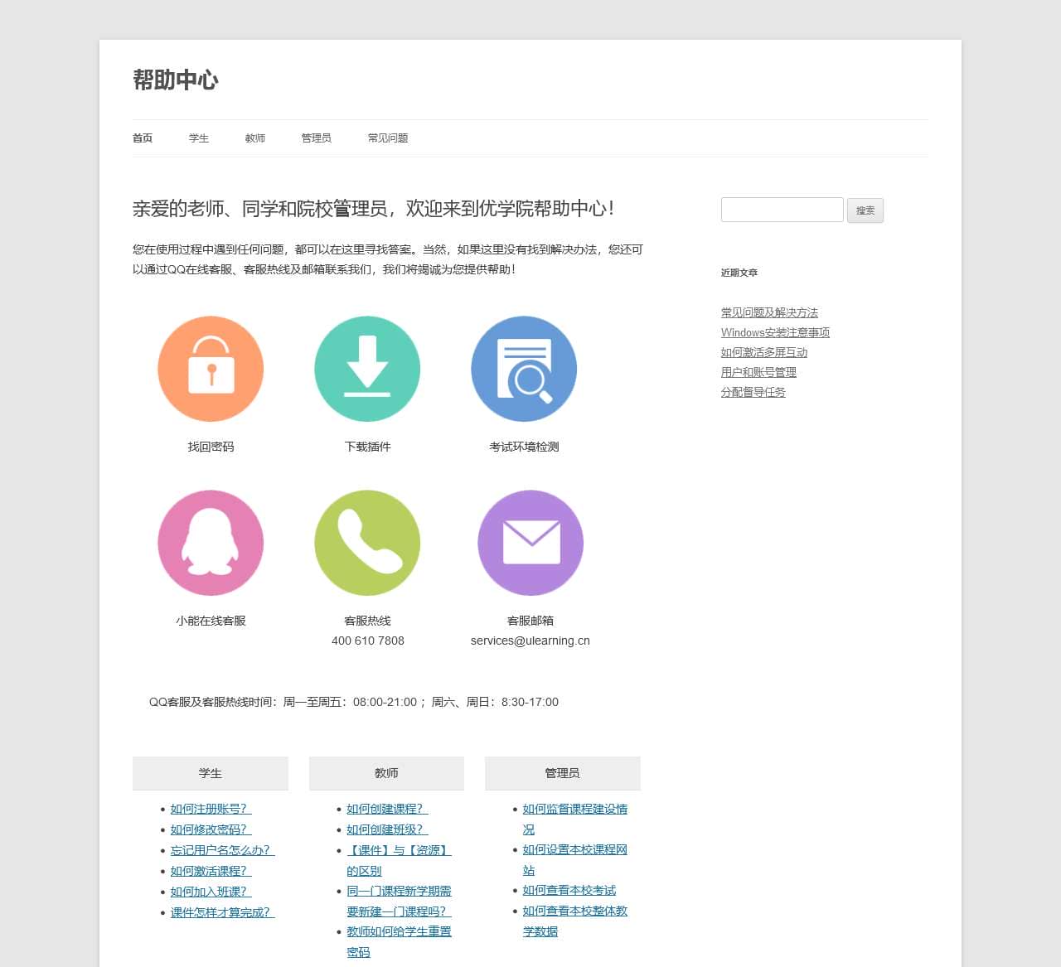Click the 搜索 search button
The width and height of the screenshot is (1061, 967).
[x=865, y=210]
